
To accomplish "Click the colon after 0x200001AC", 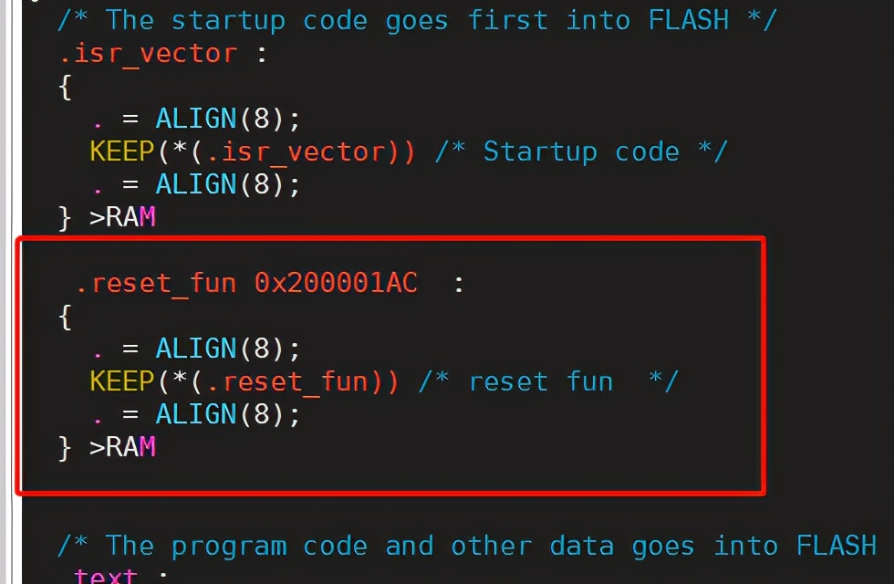I will click(x=459, y=284).
